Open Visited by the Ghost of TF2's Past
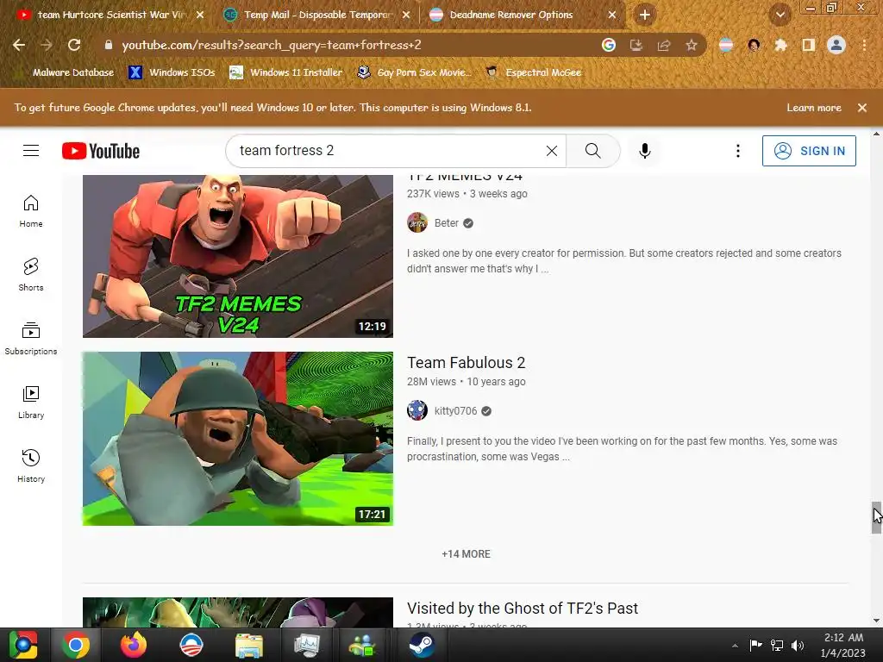The image size is (883, 662). pos(523,609)
